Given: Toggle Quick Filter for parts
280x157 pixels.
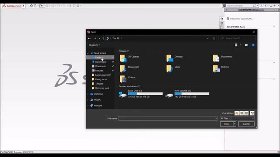Looking at the screenshot, I should (x=237, y=113).
